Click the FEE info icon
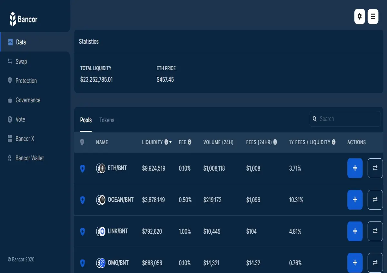The width and height of the screenshot is (387, 273). [189, 142]
